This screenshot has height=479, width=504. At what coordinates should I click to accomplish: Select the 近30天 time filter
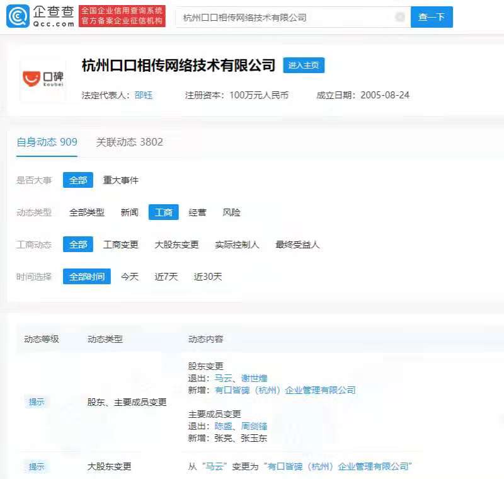point(208,277)
